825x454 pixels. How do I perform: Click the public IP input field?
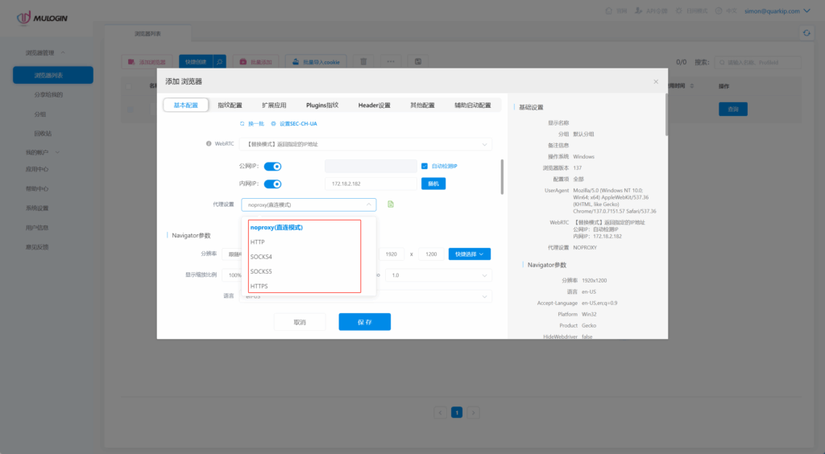(x=371, y=166)
